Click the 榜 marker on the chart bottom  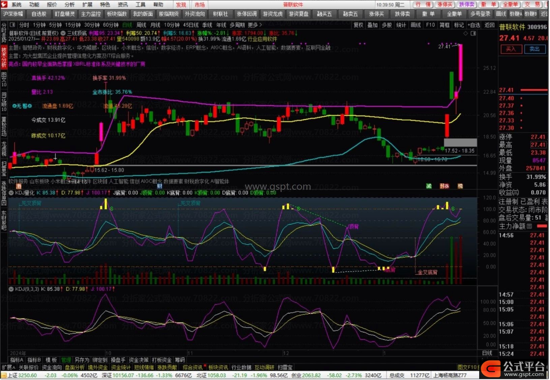(460, 186)
